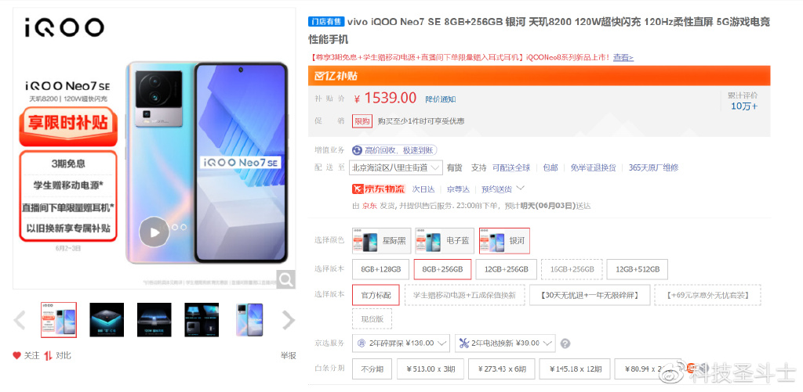Choose color 银河
803x392 pixels.
[x=504, y=241]
